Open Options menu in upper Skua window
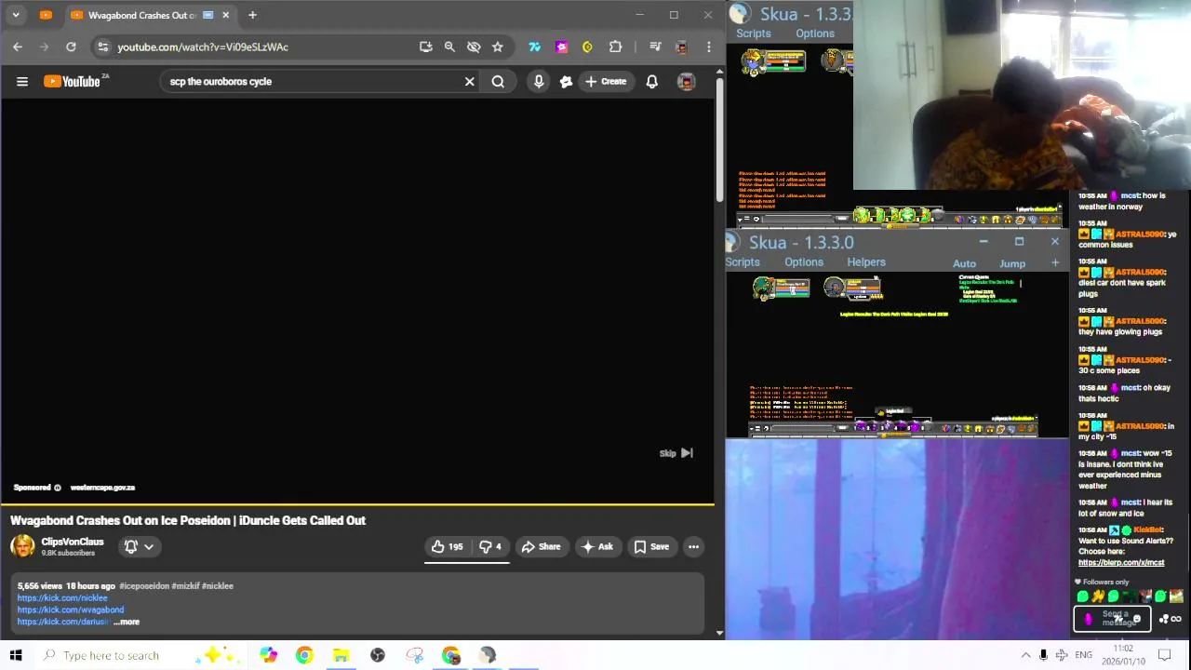 click(815, 33)
